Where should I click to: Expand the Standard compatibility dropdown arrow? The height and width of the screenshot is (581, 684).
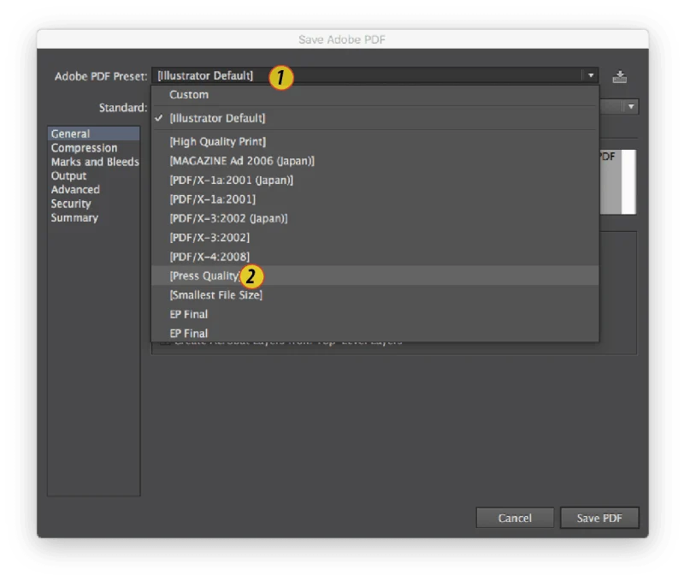631,106
